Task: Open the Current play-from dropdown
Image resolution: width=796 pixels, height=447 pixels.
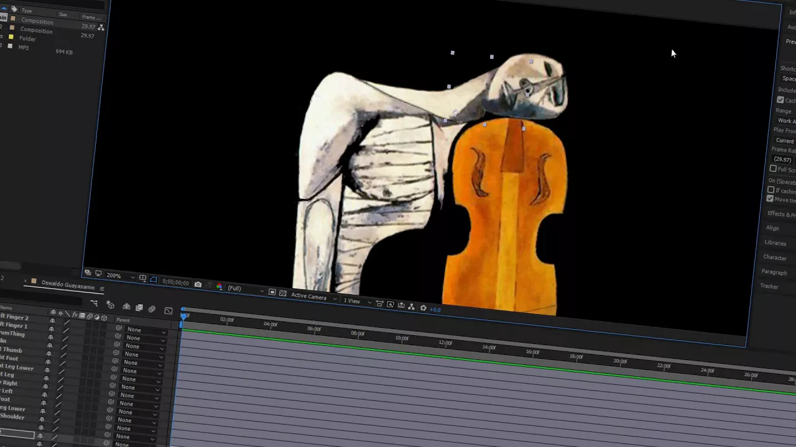Action: click(x=785, y=141)
